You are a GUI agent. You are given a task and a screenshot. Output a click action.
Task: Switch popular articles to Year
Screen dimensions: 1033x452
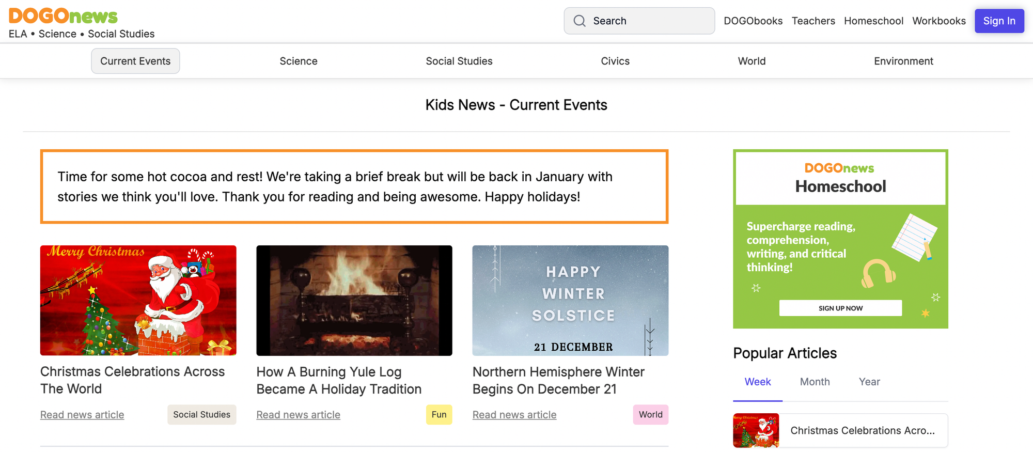[869, 382]
